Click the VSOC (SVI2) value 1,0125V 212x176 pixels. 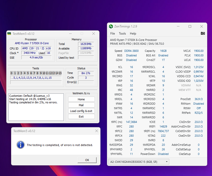(x=199, y=67)
